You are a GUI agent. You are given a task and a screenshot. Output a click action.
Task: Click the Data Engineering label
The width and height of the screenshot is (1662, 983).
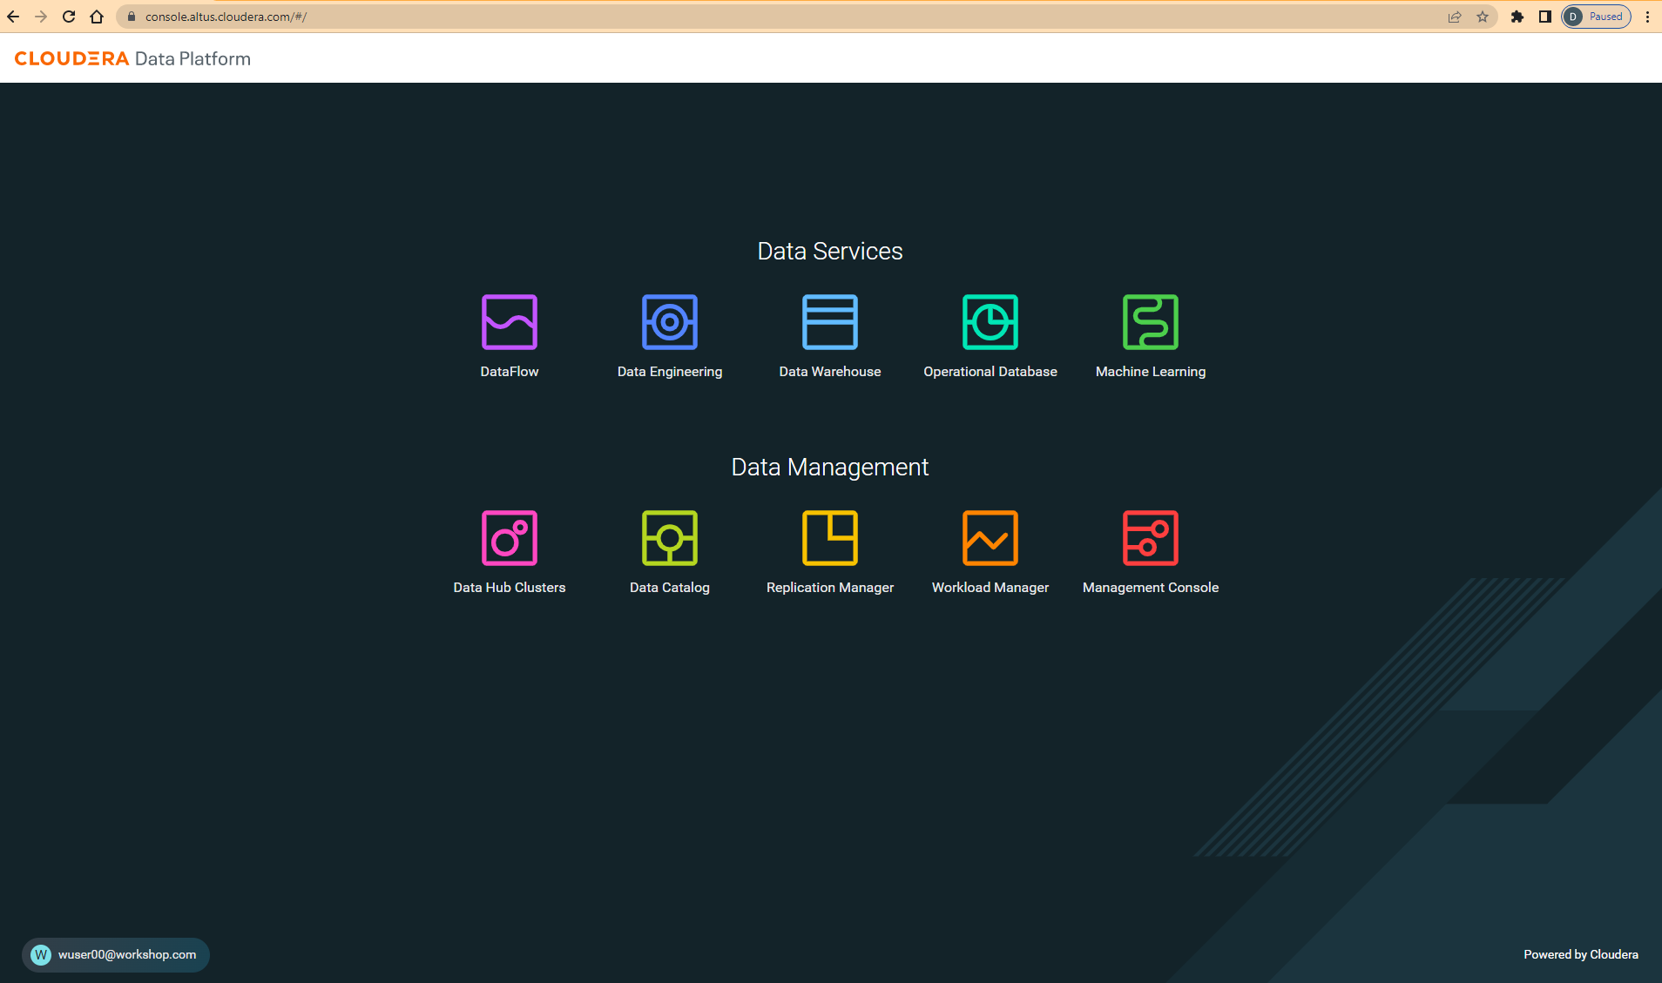pos(670,372)
